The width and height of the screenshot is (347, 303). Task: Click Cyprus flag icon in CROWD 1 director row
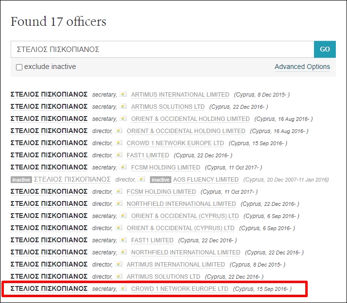coord(118,143)
